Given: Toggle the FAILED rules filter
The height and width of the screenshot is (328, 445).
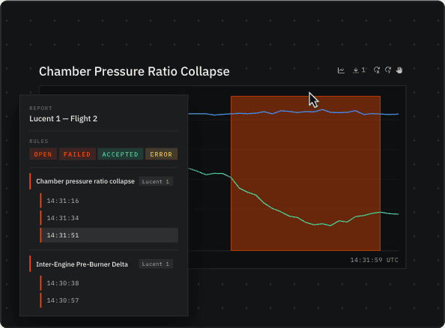Looking at the screenshot, I should click(x=77, y=154).
